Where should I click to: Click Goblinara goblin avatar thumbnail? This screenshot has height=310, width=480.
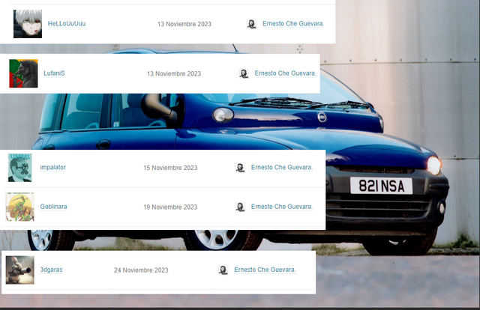coord(20,207)
